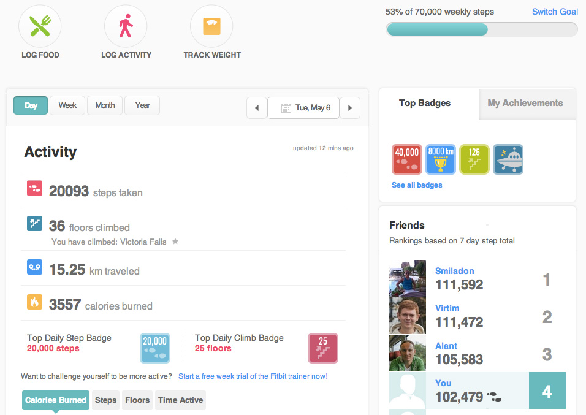586x415 pixels.
Task: Click the Log Food fork-and-knife icon
Action: pos(40,26)
